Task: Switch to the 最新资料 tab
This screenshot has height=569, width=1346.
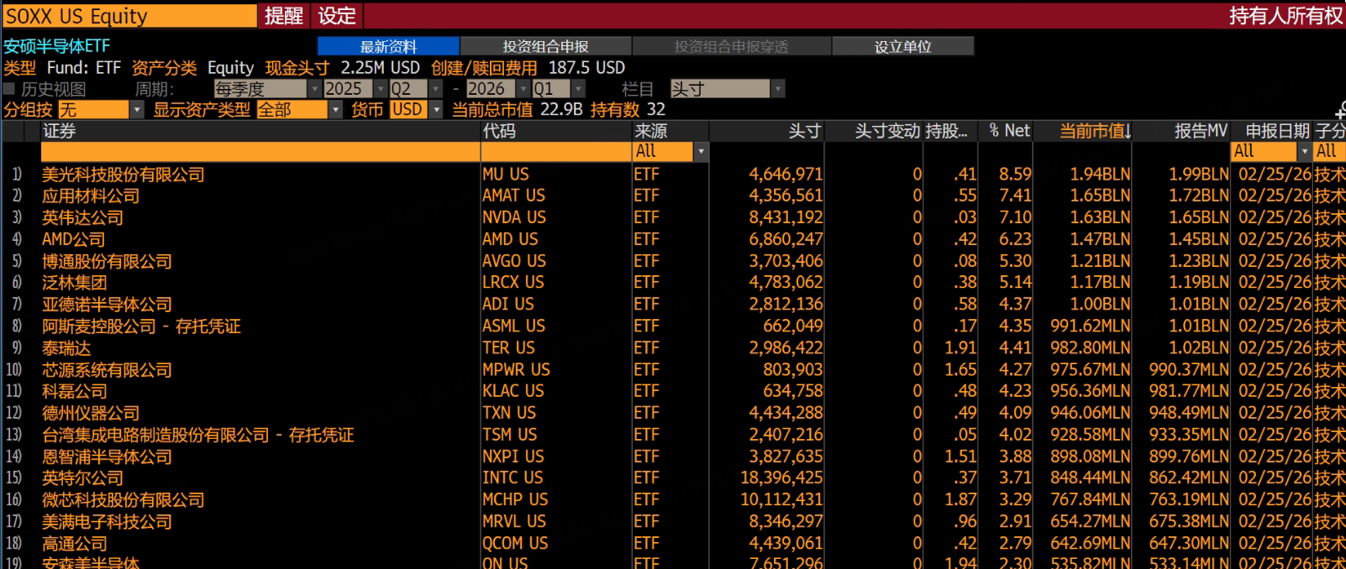Action: click(388, 46)
